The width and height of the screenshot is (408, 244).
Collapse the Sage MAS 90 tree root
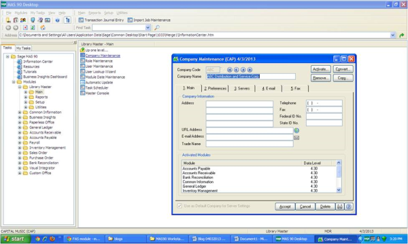tap(7, 56)
